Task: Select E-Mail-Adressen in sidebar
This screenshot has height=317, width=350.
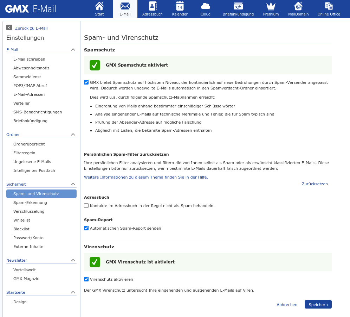Action: click(29, 94)
